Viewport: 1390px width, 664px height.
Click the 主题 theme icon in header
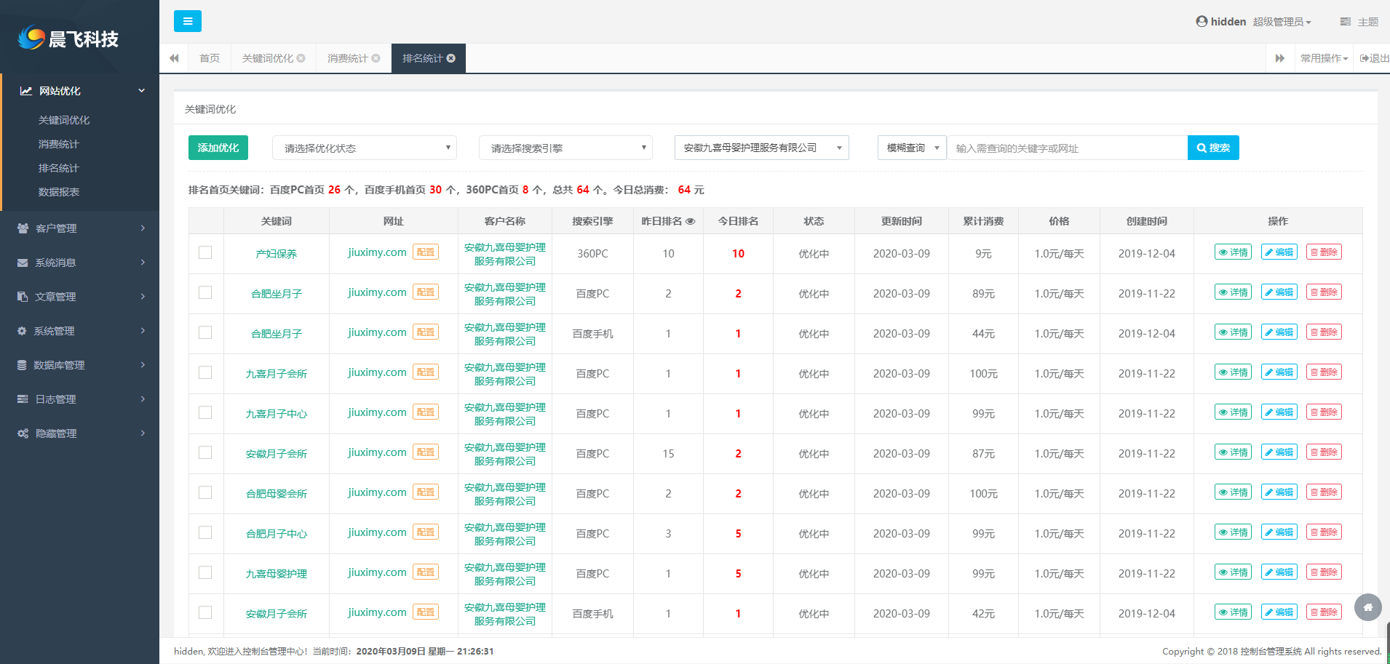point(1345,22)
